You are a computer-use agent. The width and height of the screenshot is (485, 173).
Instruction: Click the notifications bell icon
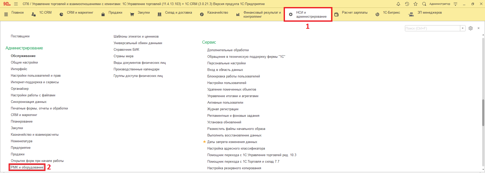pos(398,4)
